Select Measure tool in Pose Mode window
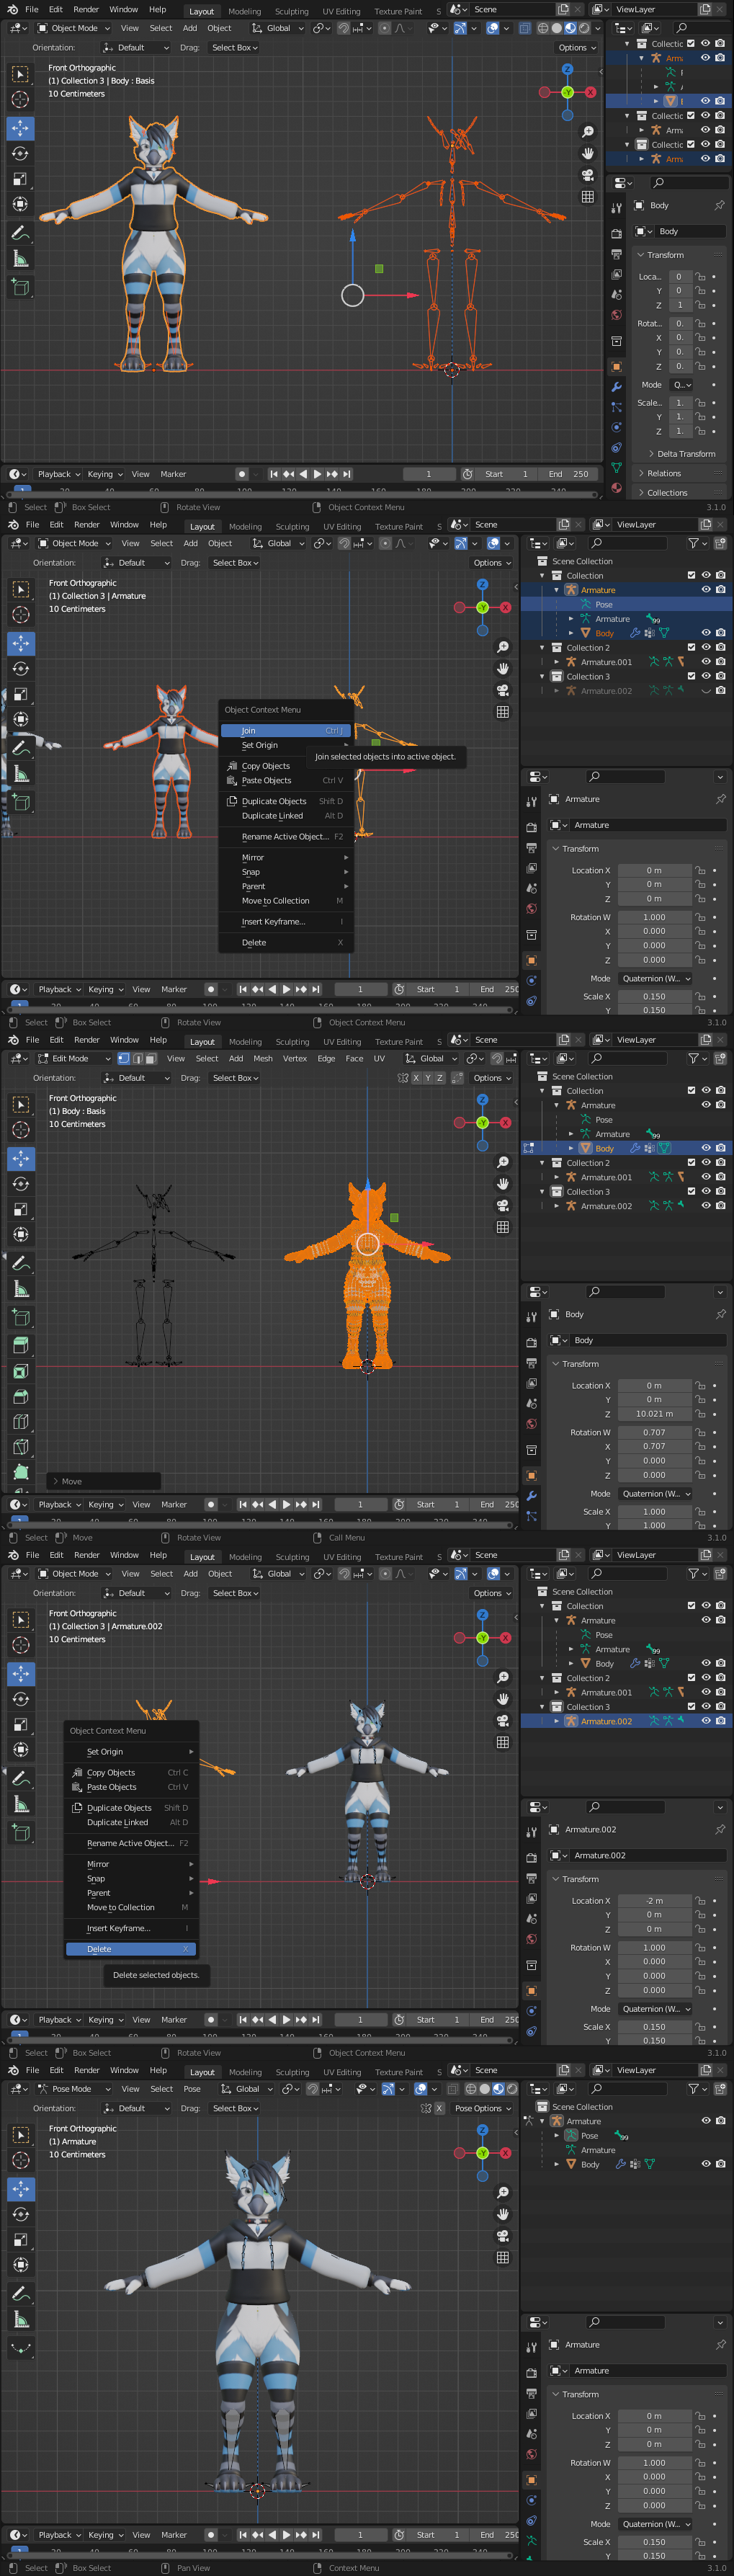The image size is (734, 2576). point(21,2319)
